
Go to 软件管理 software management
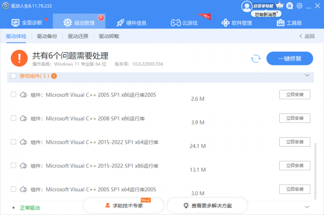point(236,22)
